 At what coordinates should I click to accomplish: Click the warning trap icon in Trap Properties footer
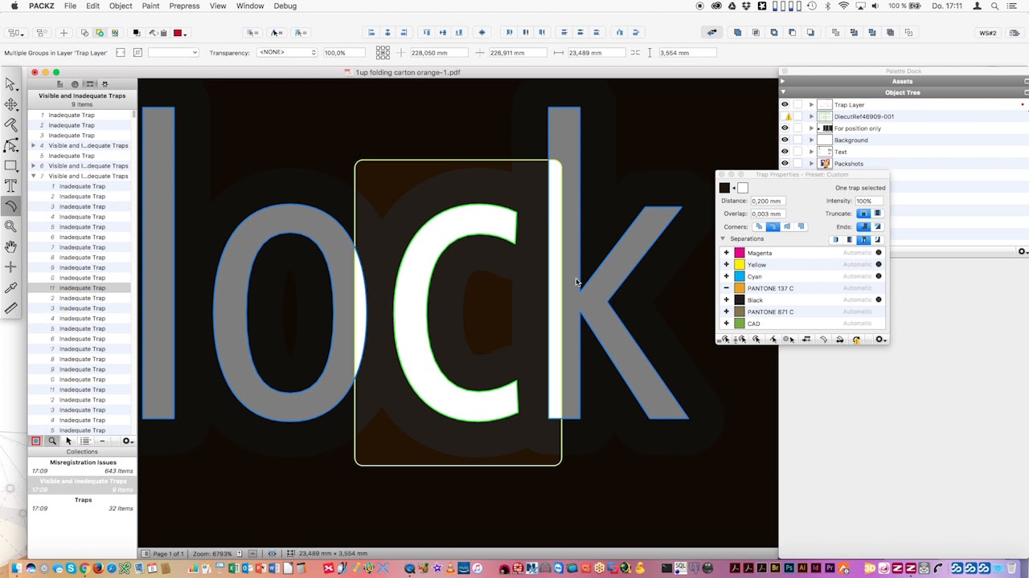[x=857, y=340]
